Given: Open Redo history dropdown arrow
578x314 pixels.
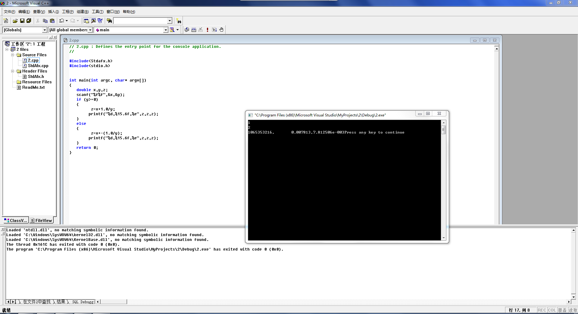Looking at the screenshot, I should pyautogui.click(x=78, y=21).
